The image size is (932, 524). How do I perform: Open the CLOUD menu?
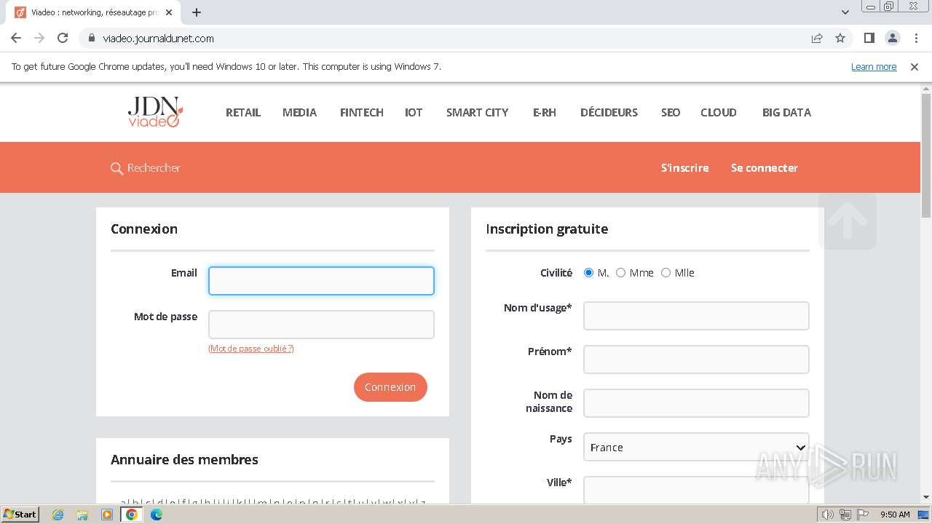(719, 112)
